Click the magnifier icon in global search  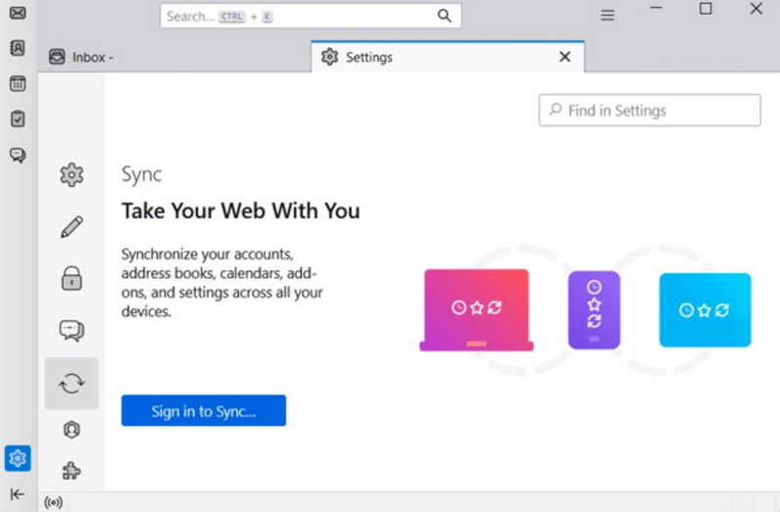point(444,16)
